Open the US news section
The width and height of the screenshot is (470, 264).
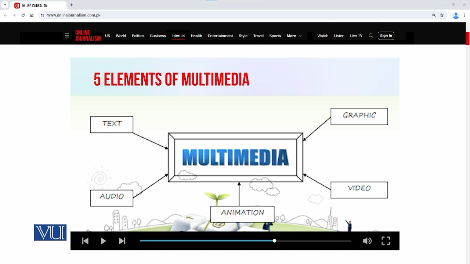tap(108, 36)
